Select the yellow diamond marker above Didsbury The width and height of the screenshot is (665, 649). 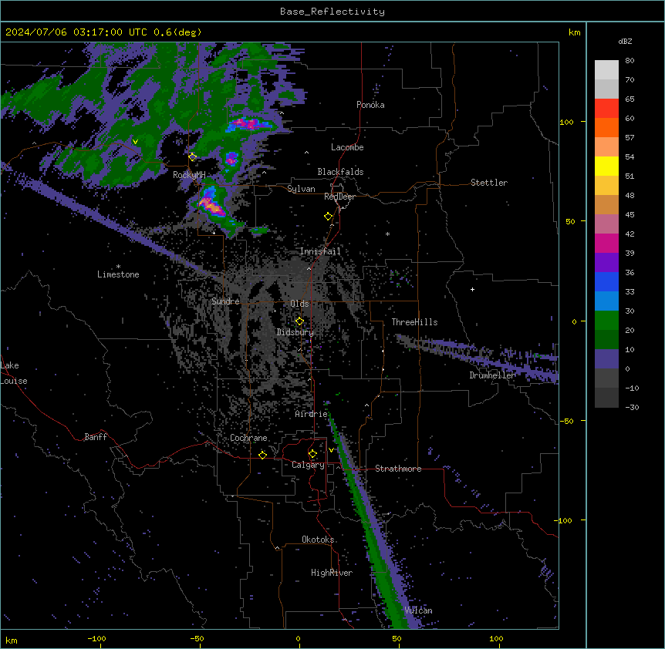coord(299,321)
